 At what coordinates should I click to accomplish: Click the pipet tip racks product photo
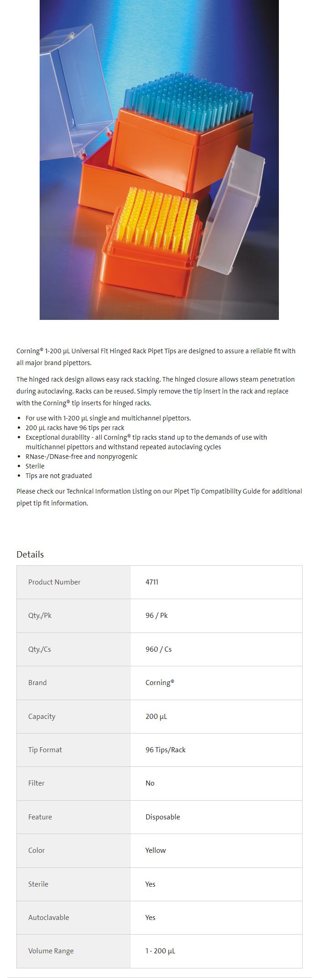(x=159, y=160)
